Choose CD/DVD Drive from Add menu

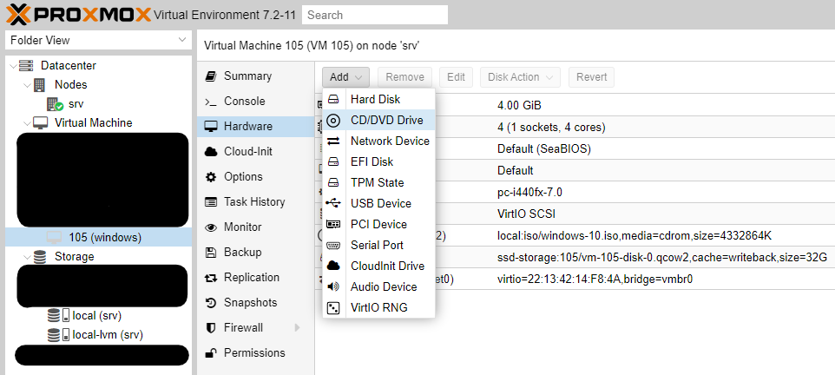click(378, 121)
